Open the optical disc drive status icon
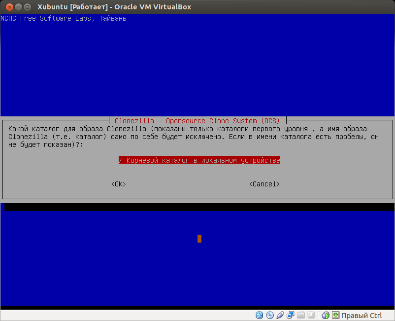 click(x=270, y=315)
